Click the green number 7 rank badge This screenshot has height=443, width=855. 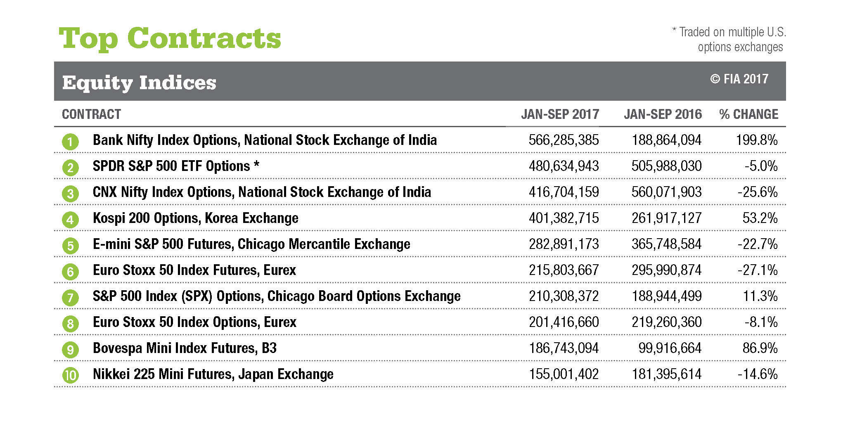[70, 298]
